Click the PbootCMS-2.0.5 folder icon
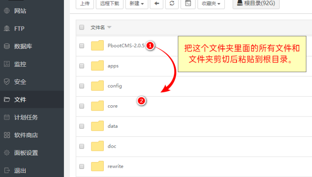 pos(97,45)
